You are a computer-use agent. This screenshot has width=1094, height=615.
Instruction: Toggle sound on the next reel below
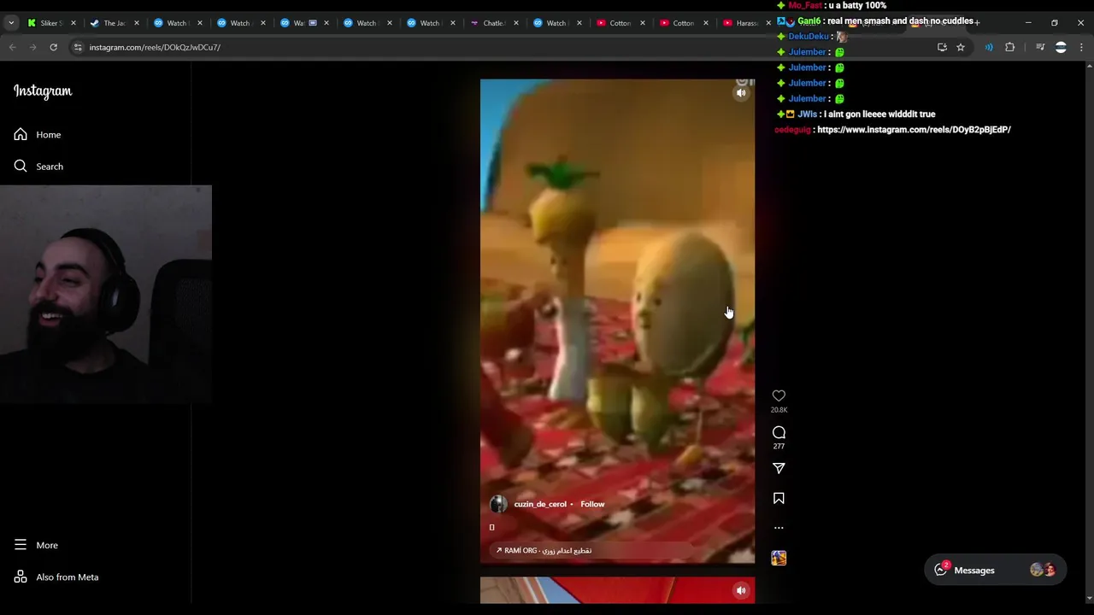point(741,590)
